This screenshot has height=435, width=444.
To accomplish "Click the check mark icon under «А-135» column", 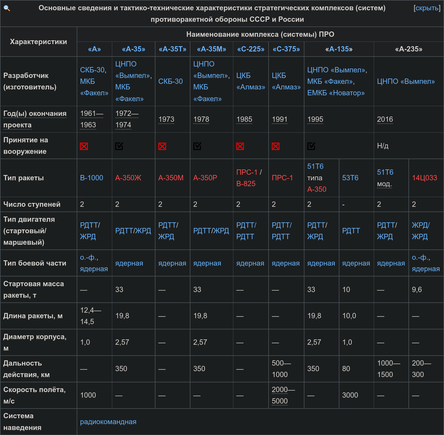I will (x=311, y=146).
